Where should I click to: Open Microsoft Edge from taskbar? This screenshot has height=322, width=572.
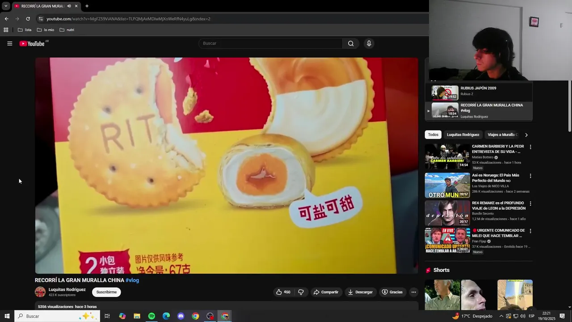point(166,316)
